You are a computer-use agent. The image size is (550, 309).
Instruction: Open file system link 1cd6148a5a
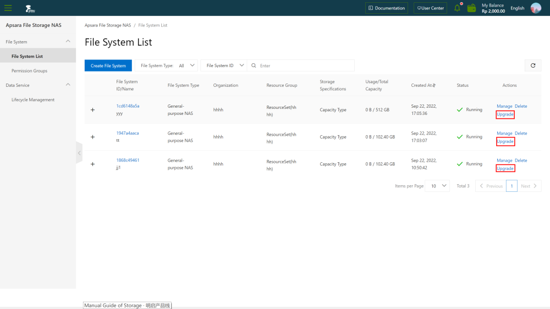[x=128, y=106]
